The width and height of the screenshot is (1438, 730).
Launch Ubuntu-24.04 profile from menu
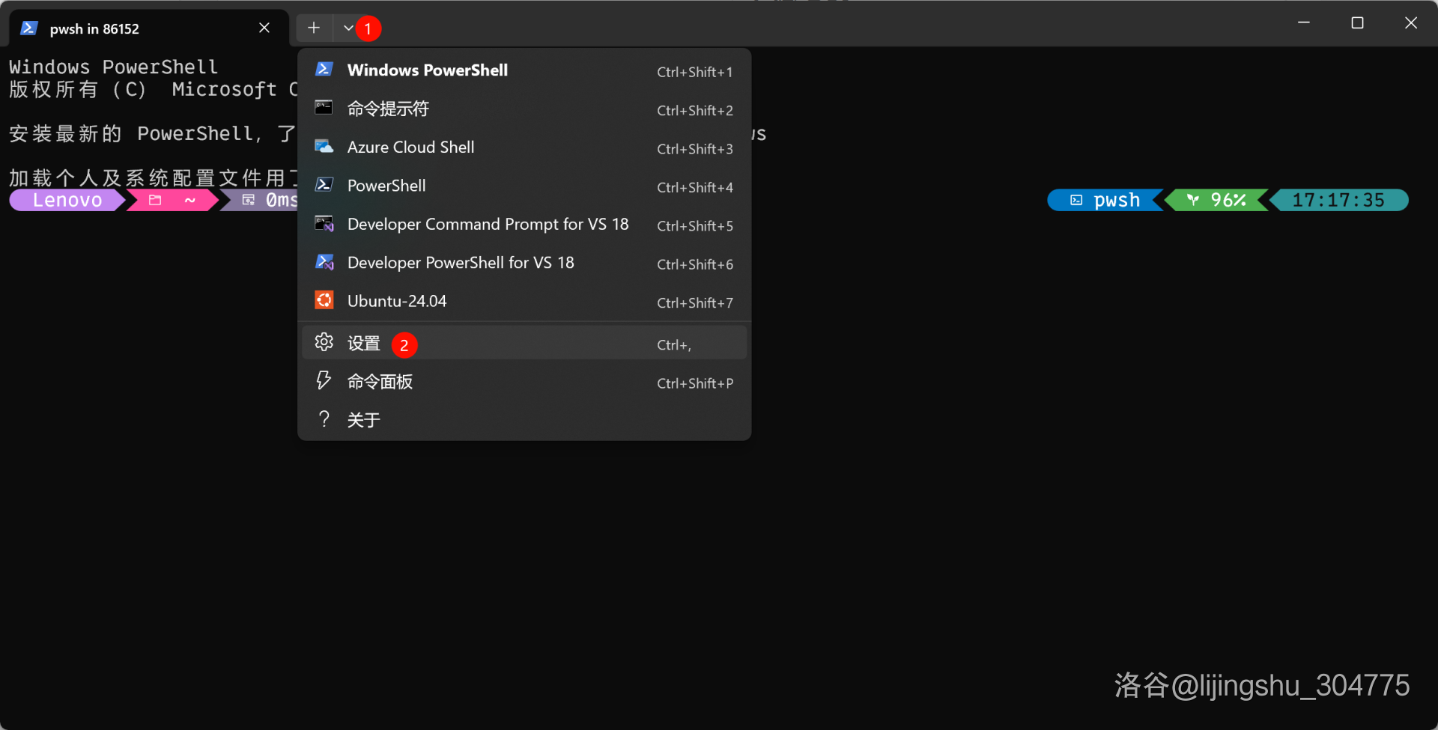pyautogui.click(x=397, y=301)
